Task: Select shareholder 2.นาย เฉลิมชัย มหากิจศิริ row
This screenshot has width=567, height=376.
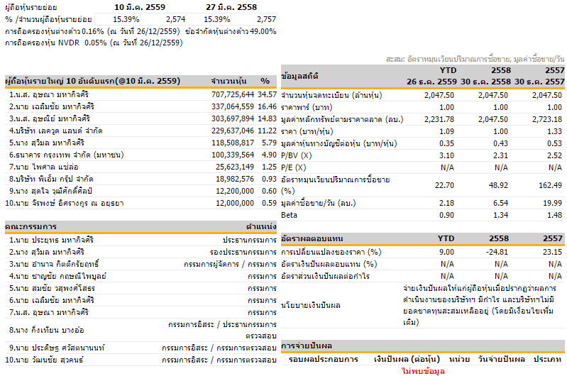Action: pos(141,106)
